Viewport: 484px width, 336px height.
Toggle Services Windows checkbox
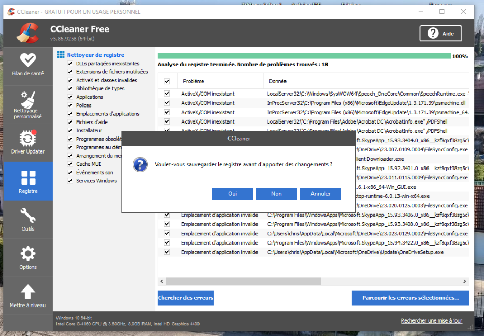70,181
